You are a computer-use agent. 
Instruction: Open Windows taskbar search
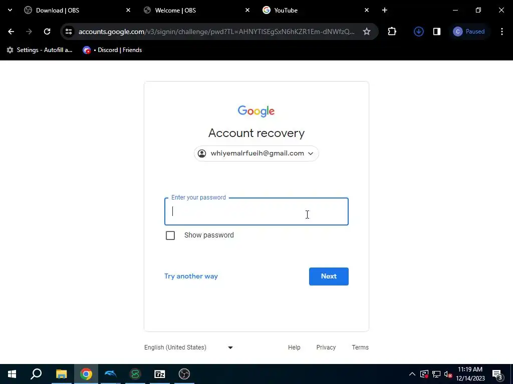coord(36,374)
